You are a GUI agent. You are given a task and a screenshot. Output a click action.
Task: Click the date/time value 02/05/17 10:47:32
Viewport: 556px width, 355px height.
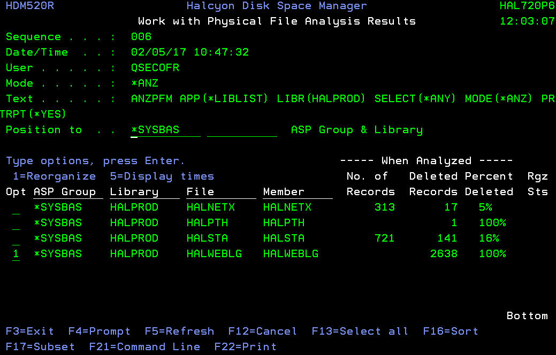click(x=190, y=52)
